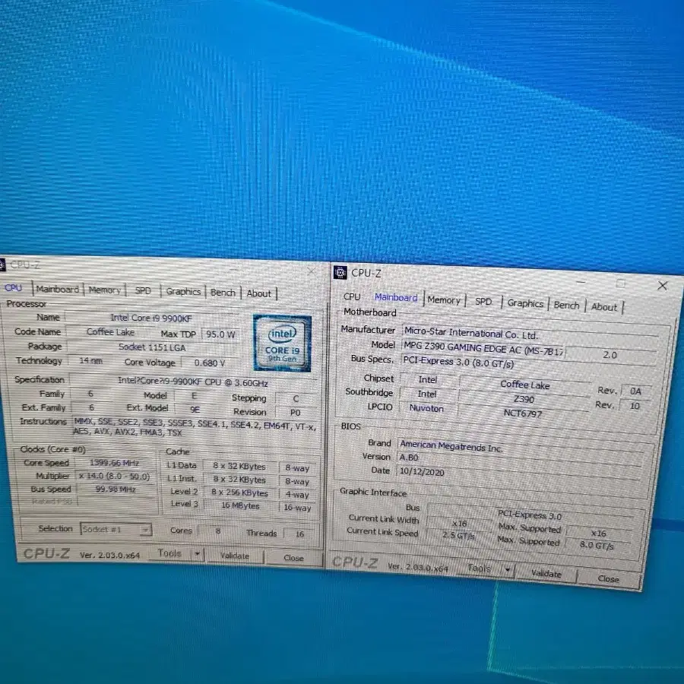This screenshot has height=684, width=684.
Task: Open Memory tab in the right CPU-Z window
Action: click(x=444, y=300)
